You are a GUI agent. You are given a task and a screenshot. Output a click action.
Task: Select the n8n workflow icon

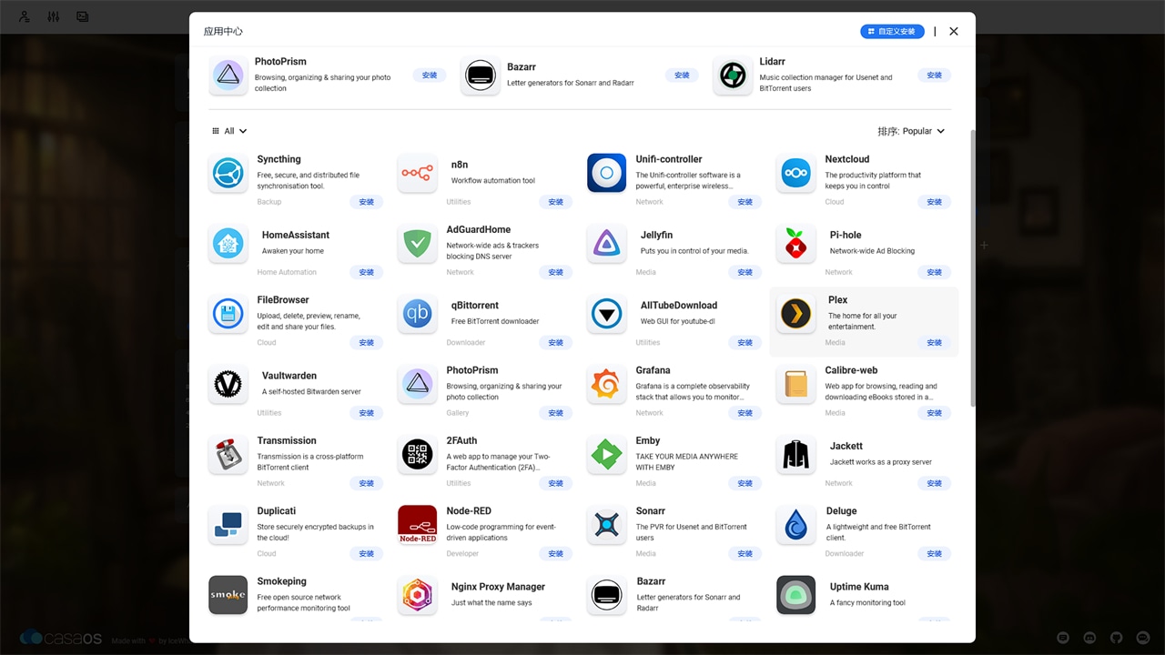coord(417,173)
